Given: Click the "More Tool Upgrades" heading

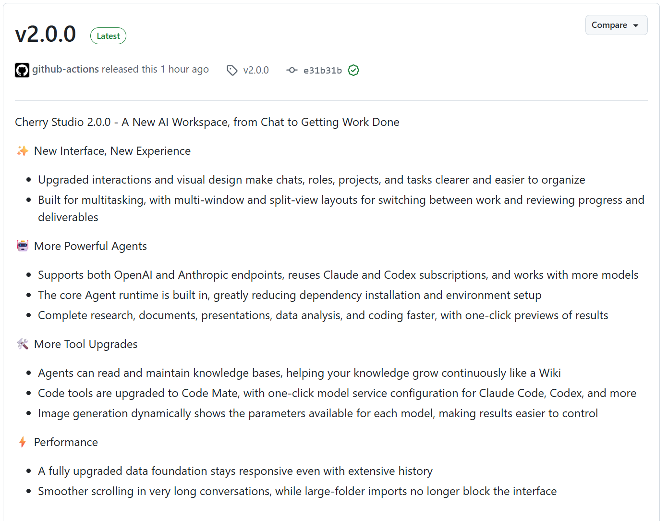Looking at the screenshot, I should [86, 344].
